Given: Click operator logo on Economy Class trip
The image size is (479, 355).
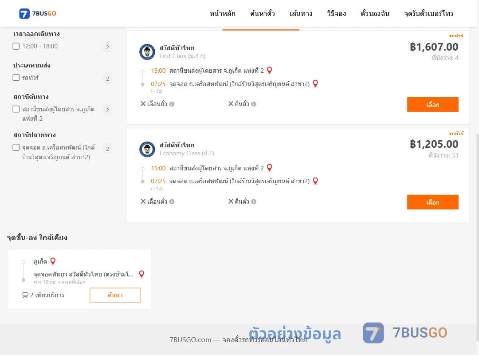Looking at the screenshot, I should click(147, 149).
